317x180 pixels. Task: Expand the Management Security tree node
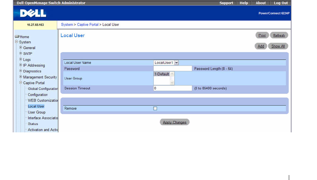[x=21, y=77]
